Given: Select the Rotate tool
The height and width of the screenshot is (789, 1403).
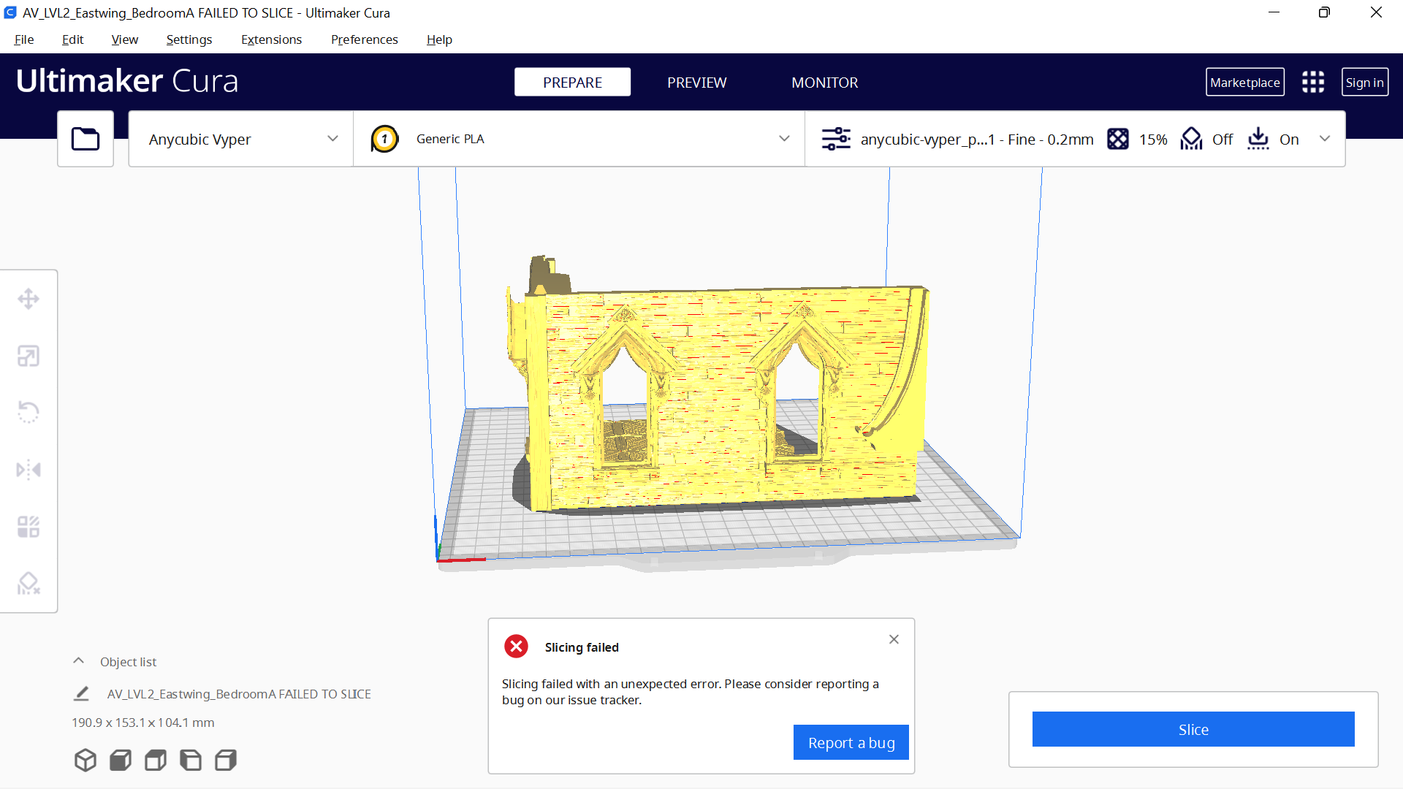Looking at the screenshot, I should 28,412.
